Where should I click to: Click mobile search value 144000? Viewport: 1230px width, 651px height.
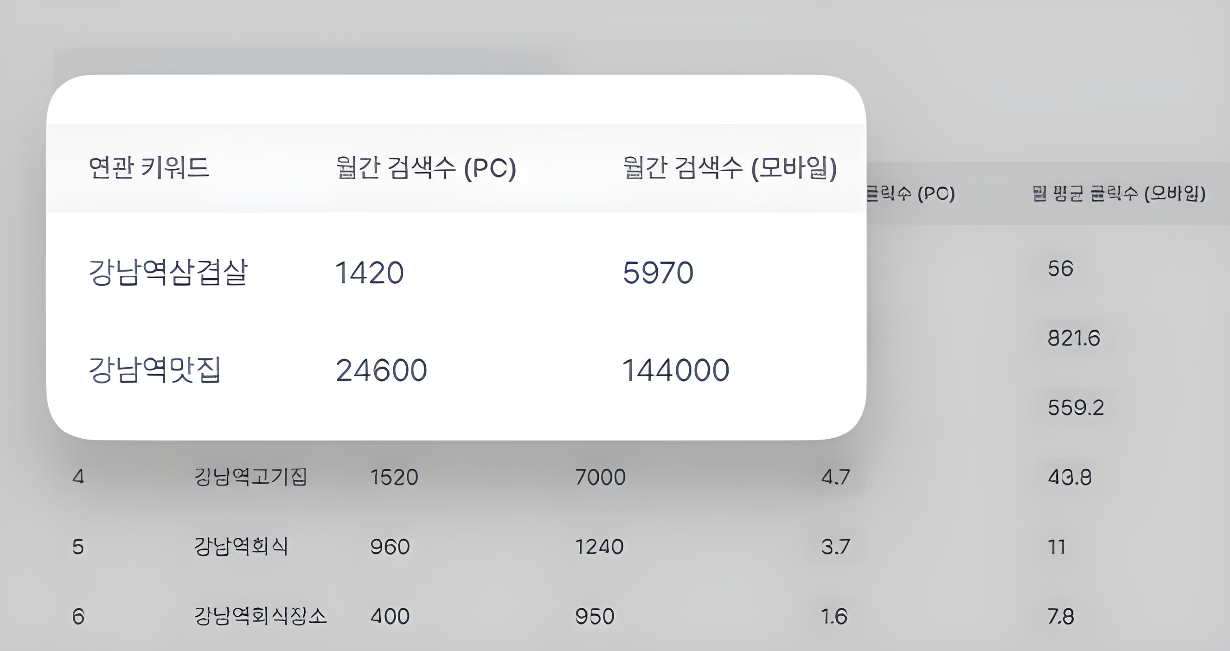(676, 370)
